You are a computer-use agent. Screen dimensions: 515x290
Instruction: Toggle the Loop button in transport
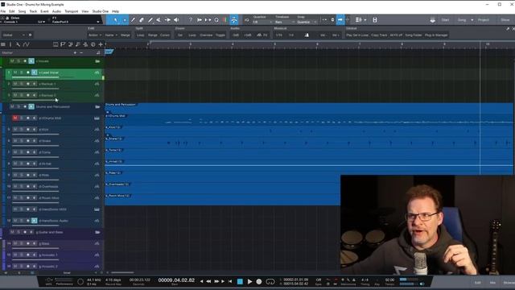click(270, 281)
